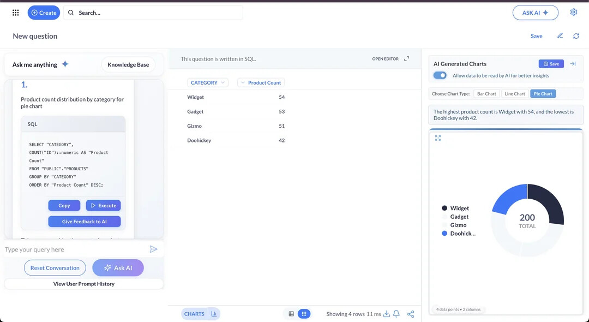Click the refresh icon in the header

tap(576, 36)
